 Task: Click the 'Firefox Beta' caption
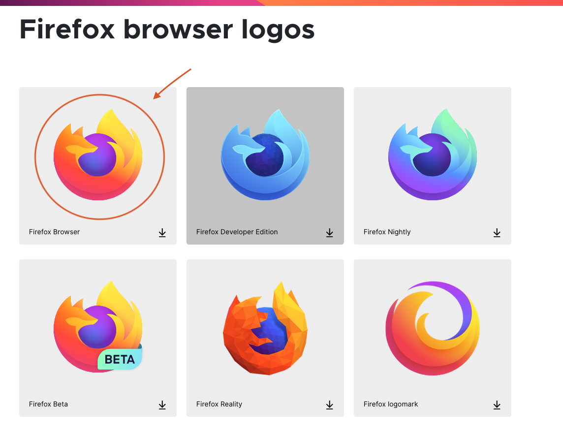(x=48, y=405)
